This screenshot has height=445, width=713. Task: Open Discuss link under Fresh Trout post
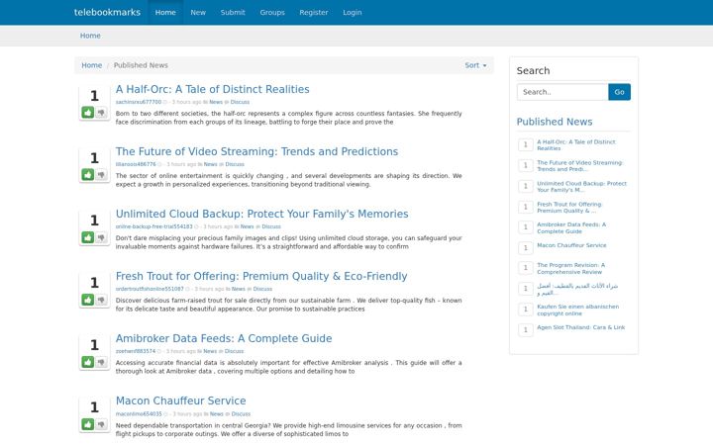click(262, 289)
